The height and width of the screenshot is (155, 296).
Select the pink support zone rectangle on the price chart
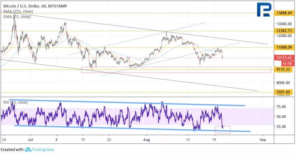click(x=176, y=70)
